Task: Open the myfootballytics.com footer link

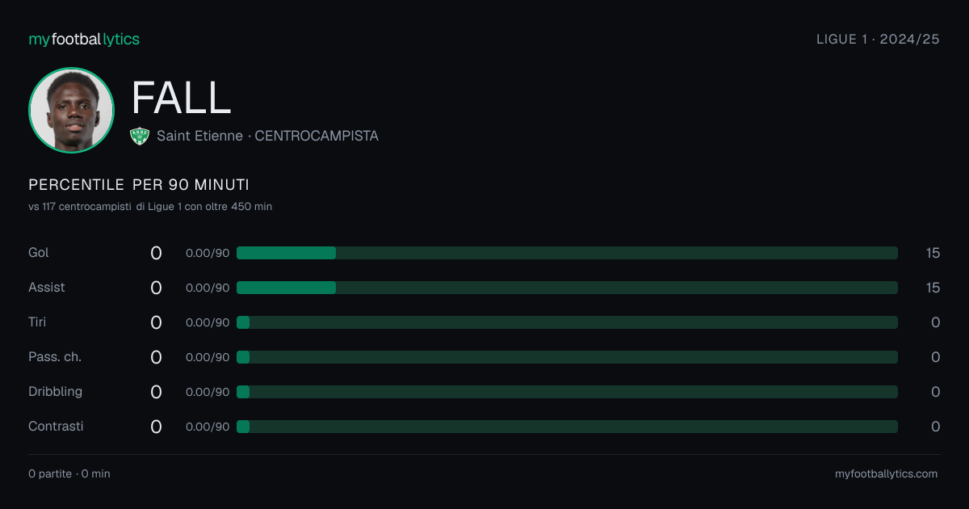Action: coord(886,473)
